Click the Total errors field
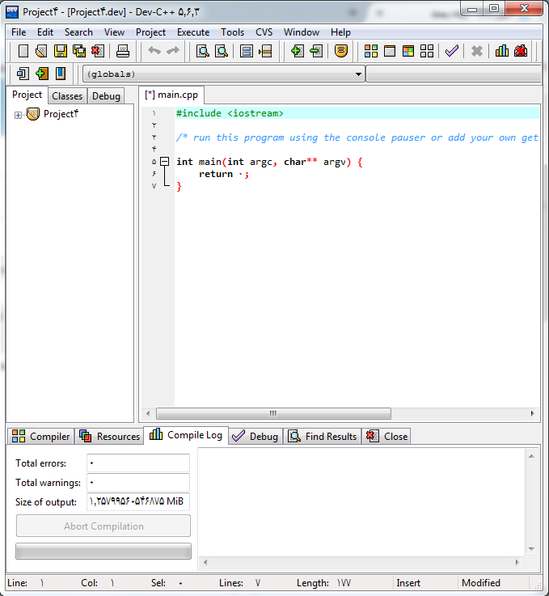Viewport: 549px width, 596px height. (x=138, y=463)
